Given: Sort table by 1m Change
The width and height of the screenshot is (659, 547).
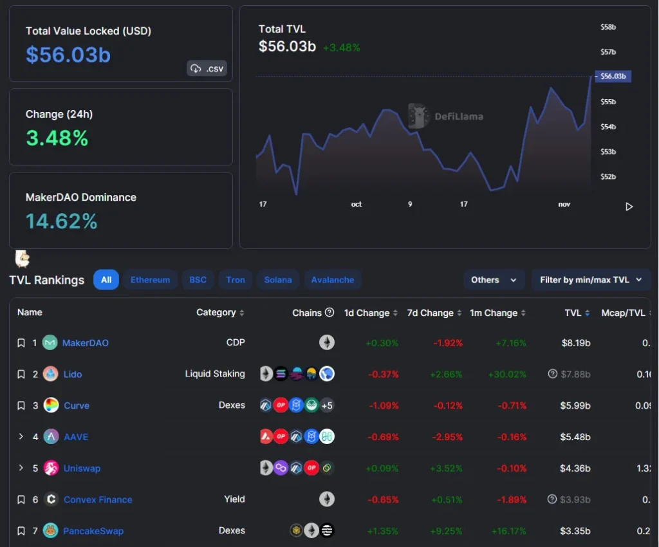Looking at the screenshot, I should (497, 313).
